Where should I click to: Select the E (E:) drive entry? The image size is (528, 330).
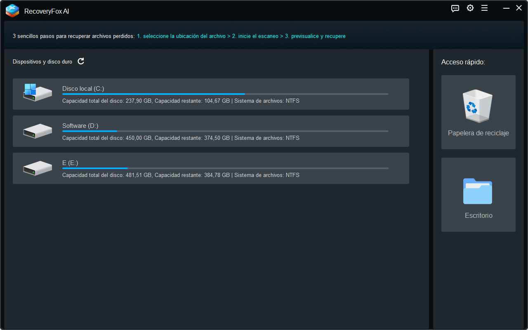[x=211, y=168]
